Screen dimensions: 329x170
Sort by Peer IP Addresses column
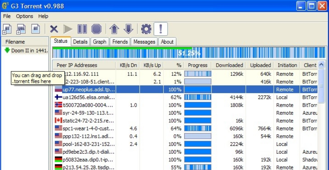point(84,65)
